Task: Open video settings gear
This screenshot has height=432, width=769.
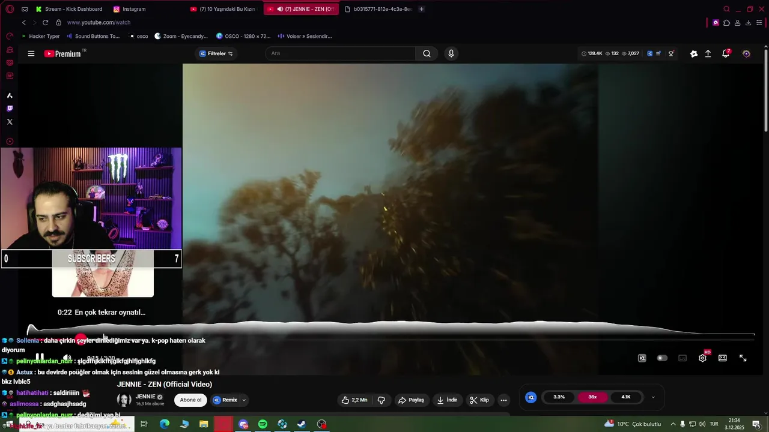Action: click(703, 358)
